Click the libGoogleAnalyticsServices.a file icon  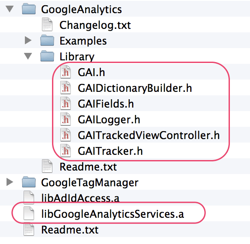click(29, 213)
